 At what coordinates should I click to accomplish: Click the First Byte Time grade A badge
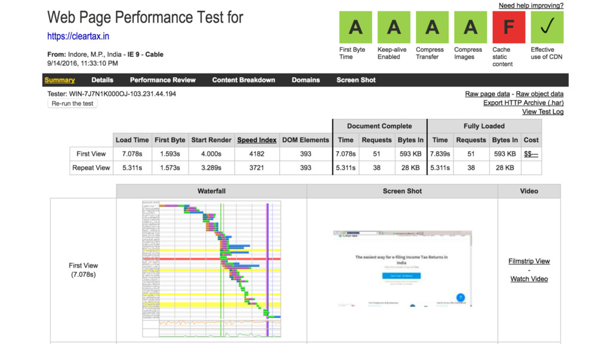coord(356,27)
